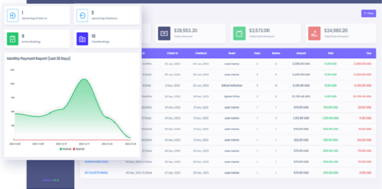Select the $3,573.00 Total Paid Amount value
The image size is (382, 189).
(x=259, y=30)
